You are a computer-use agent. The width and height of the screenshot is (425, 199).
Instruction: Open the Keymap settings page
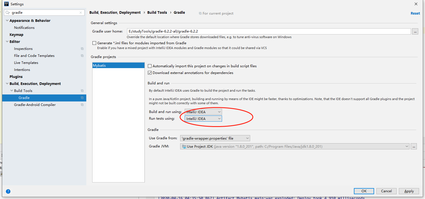(16, 35)
